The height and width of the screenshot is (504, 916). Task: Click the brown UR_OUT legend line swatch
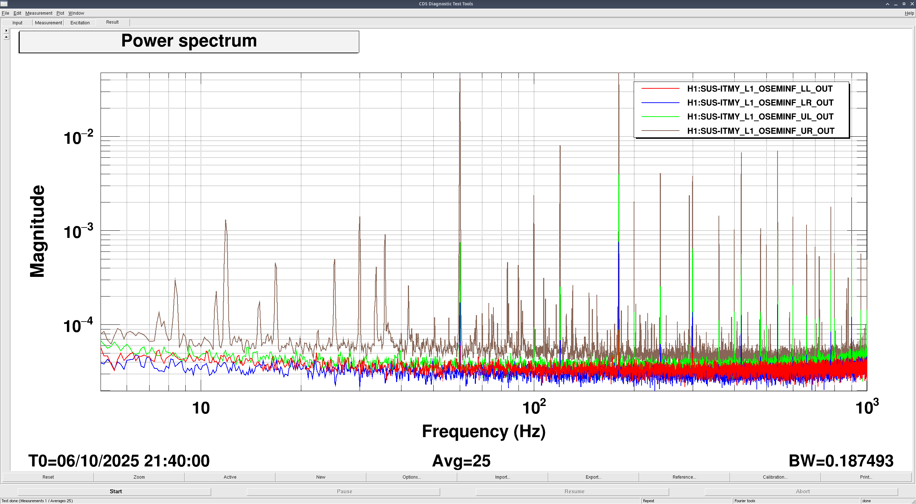click(x=660, y=131)
